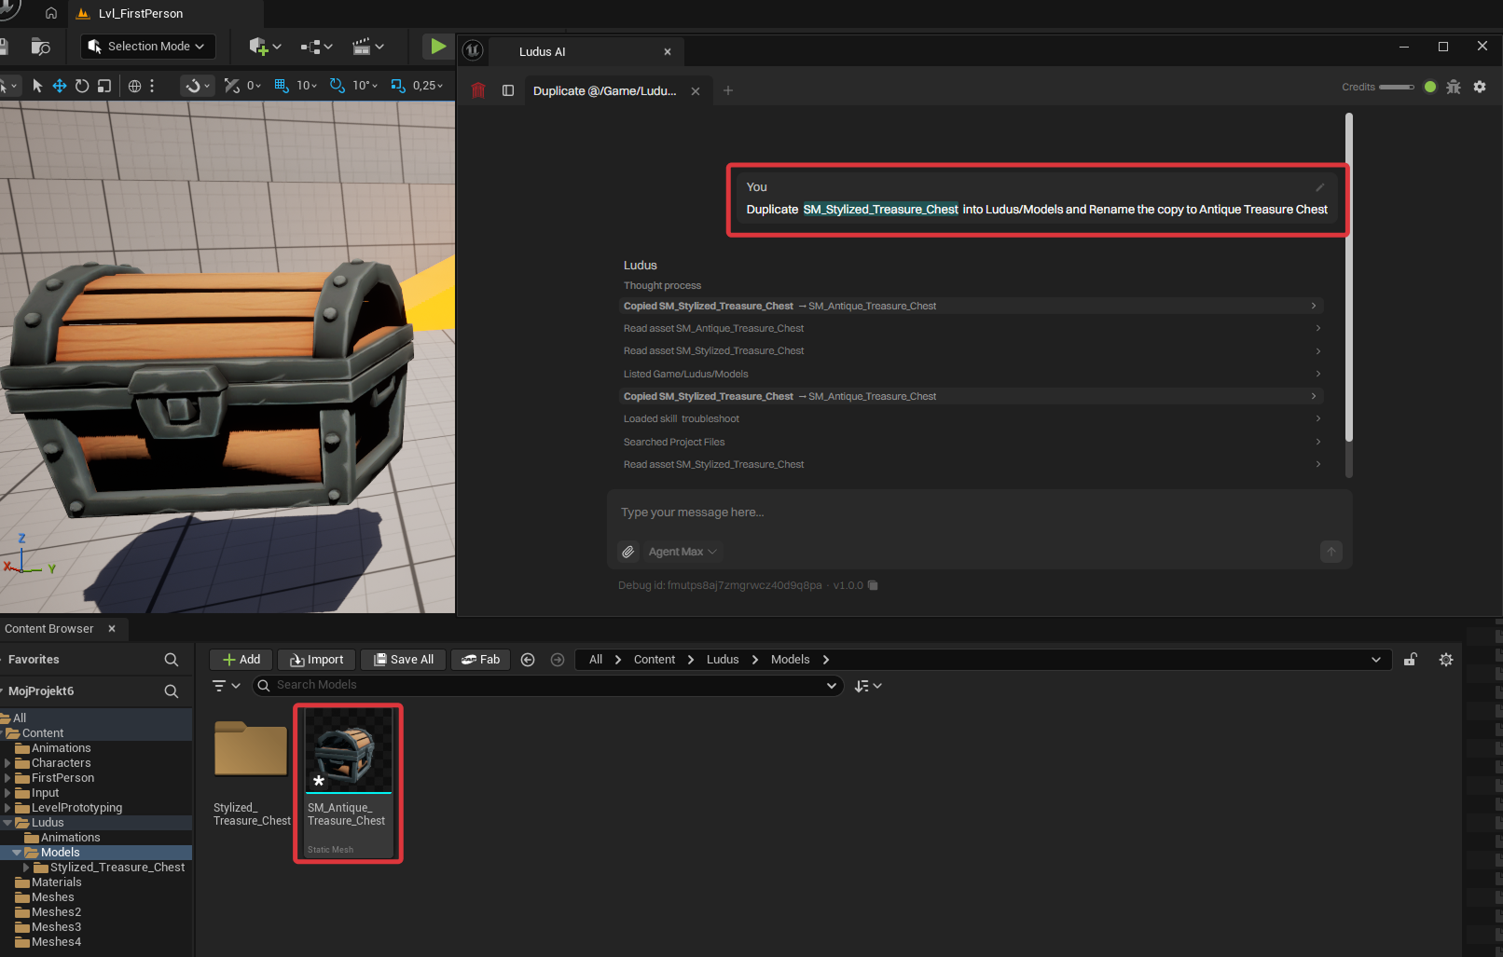Open grid snap value 10 dropdown
This screenshot has height=957, width=1503.
click(307, 86)
